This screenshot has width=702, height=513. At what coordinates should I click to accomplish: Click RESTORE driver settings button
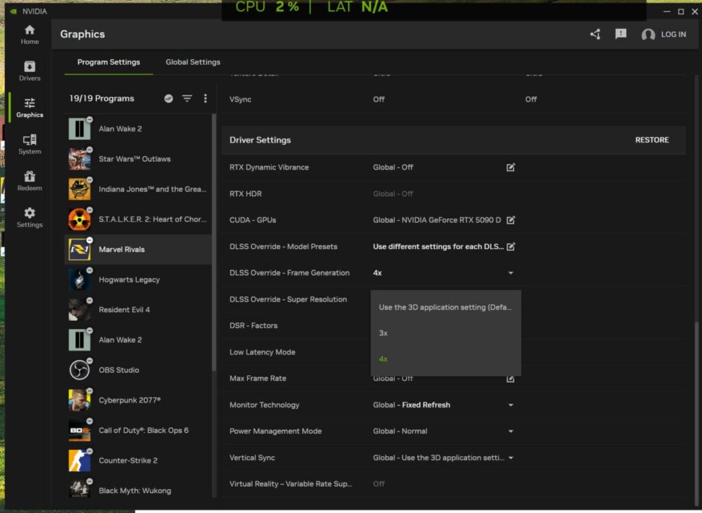(x=652, y=140)
